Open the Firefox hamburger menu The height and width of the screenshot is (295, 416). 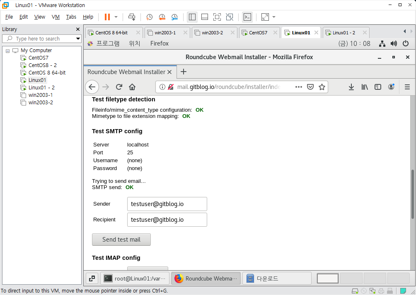coord(407,87)
